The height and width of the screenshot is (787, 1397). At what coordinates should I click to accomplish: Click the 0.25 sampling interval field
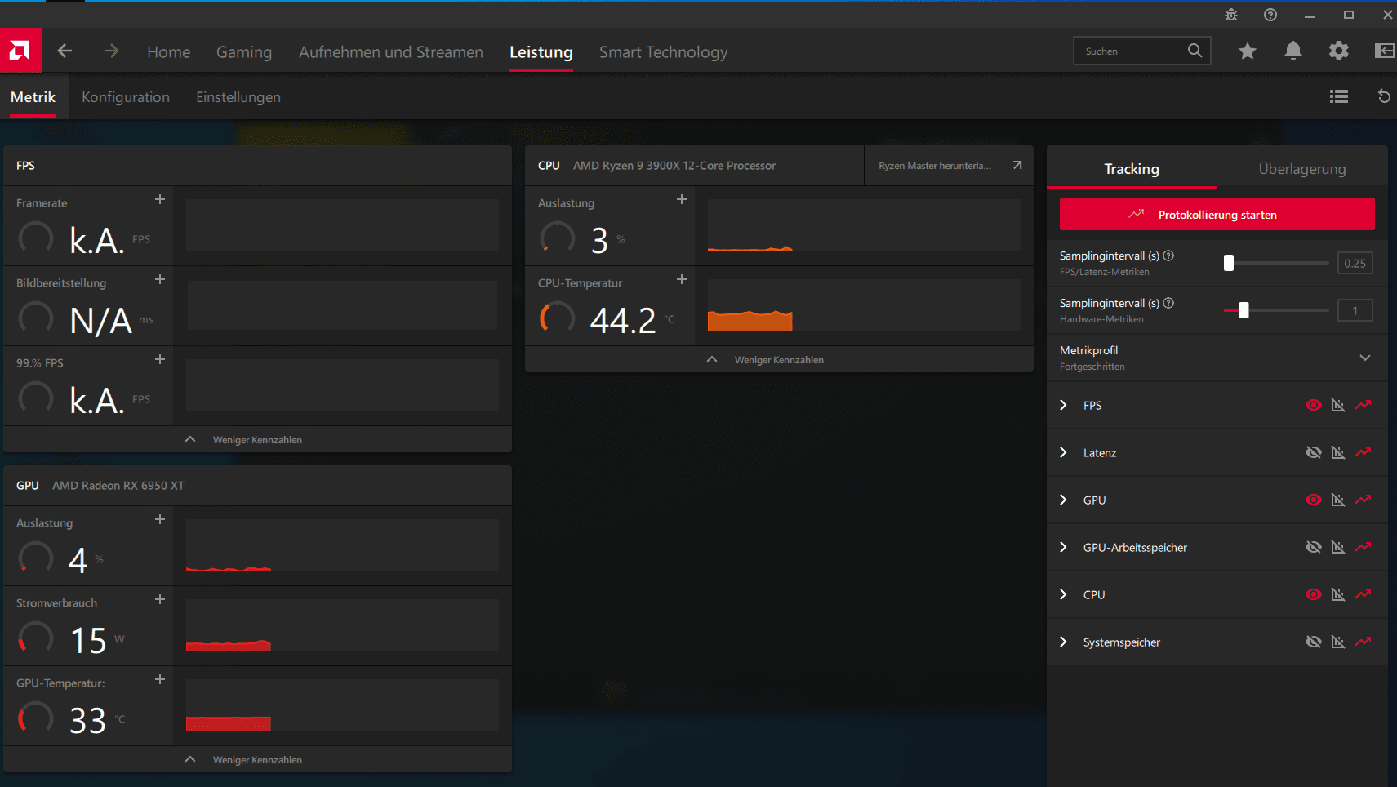(1355, 263)
